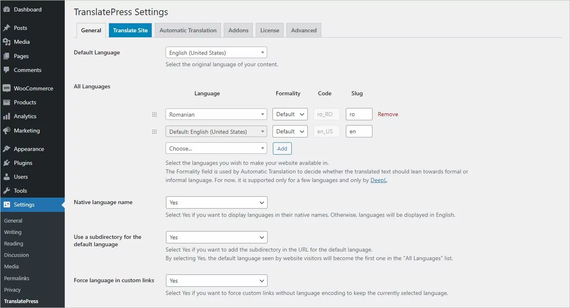Open the Permalinks settings submenu item
The width and height of the screenshot is (570, 308).
pos(17,278)
